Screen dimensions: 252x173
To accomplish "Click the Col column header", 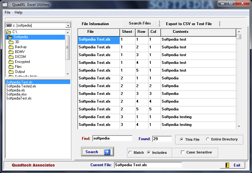I will [x=154, y=32].
